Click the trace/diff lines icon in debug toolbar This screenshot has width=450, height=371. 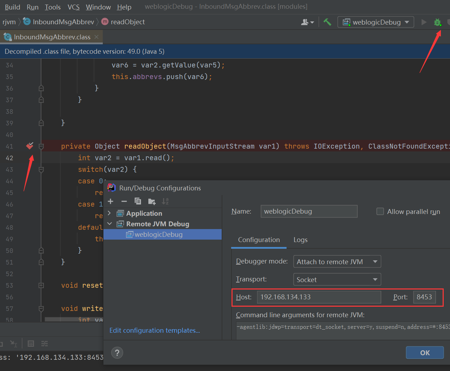pyautogui.click(x=45, y=344)
